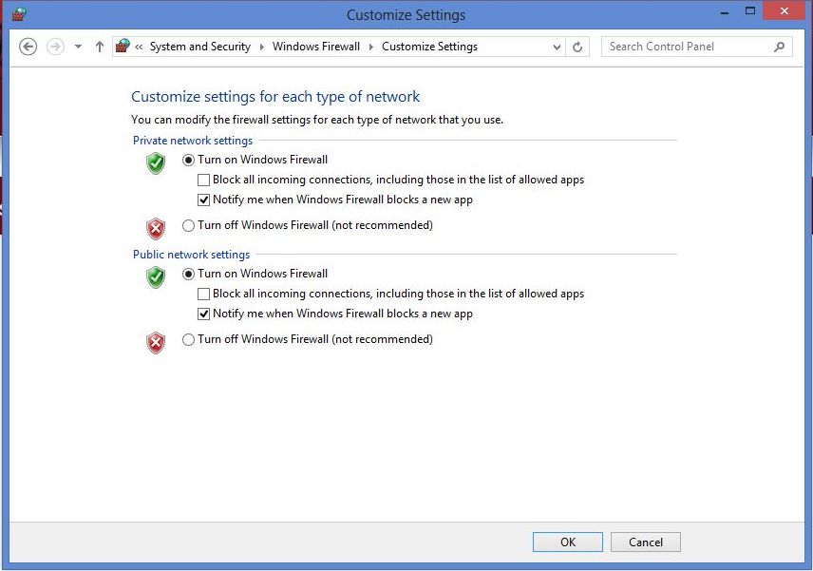Click the firewall icon in address bar
Screen dimensions: 813x571
[x=123, y=47]
